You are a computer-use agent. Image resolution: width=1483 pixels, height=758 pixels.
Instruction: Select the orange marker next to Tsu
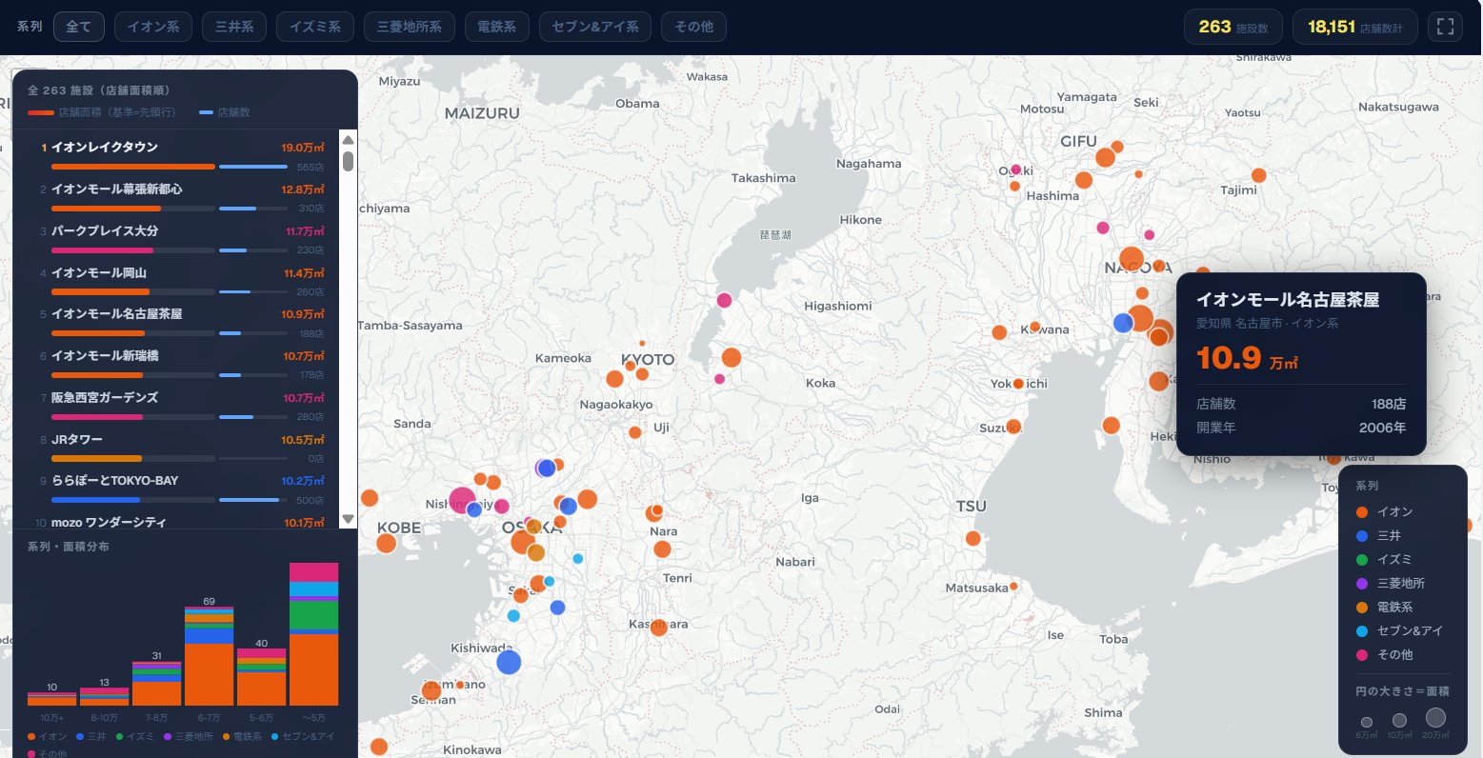[972, 538]
